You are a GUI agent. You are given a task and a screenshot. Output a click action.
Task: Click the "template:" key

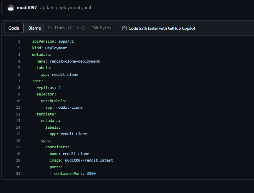[x=46, y=114]
